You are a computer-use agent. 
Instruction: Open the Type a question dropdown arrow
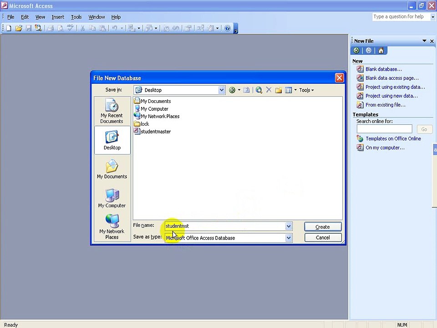[432, 17]
